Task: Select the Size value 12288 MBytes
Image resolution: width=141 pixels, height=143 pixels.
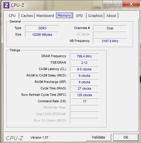Action: (x=42, y=35)
